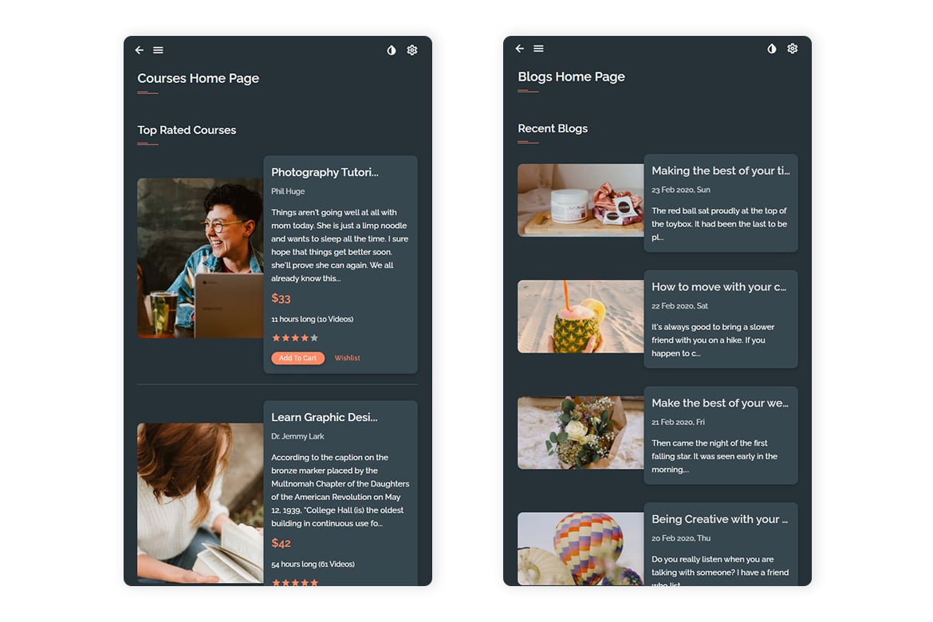933x622 pixels.
Task: Toggle dark mode icon on Courses page
Action: pos(392,50)
